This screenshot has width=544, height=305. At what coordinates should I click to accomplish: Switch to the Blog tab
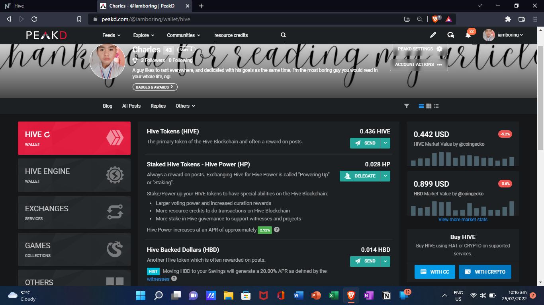point(108,106)
